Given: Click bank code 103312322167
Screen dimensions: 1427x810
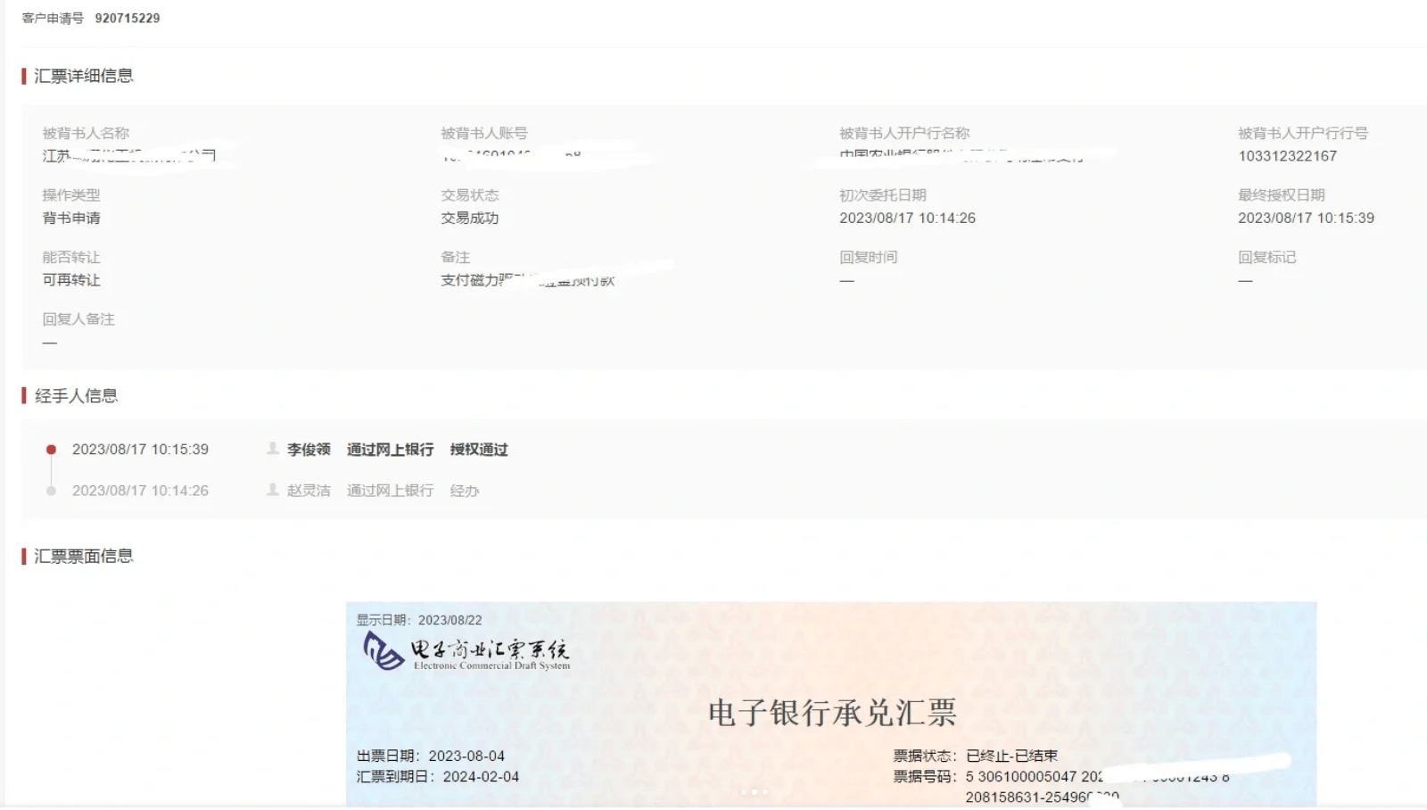Looking at the screenshot, I should tap(1287, 156).
